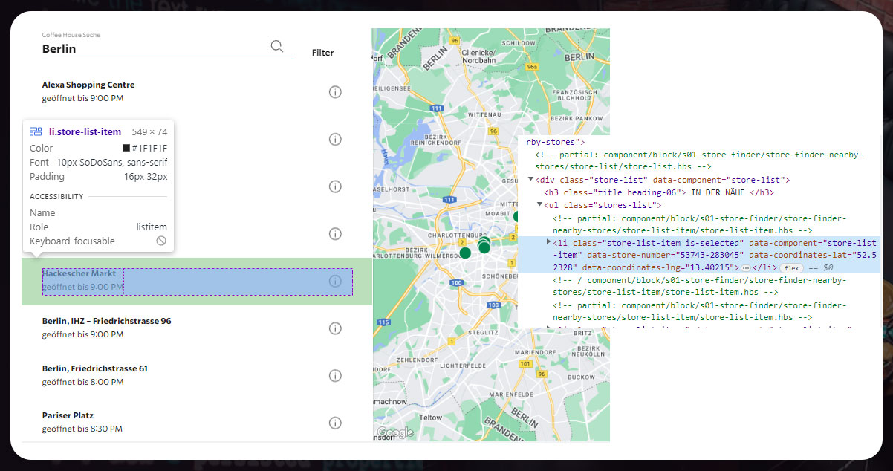Click green store marker near Bezirk Charlottenburg-Wilmersdorf label
The height and width of the screenshot is (471, 893).
[x=465, y=253]
